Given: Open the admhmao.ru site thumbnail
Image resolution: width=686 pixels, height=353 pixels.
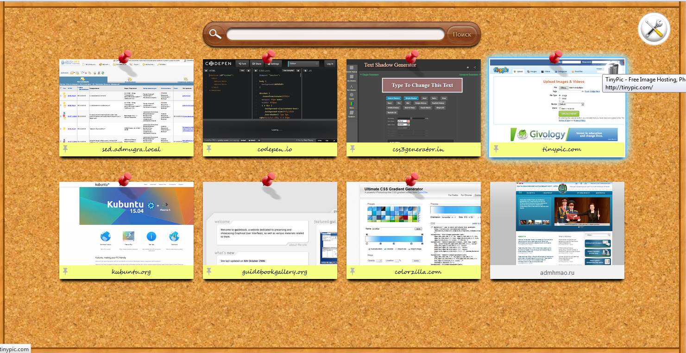Looking at the screenshot, I should [x=557, y=223].
